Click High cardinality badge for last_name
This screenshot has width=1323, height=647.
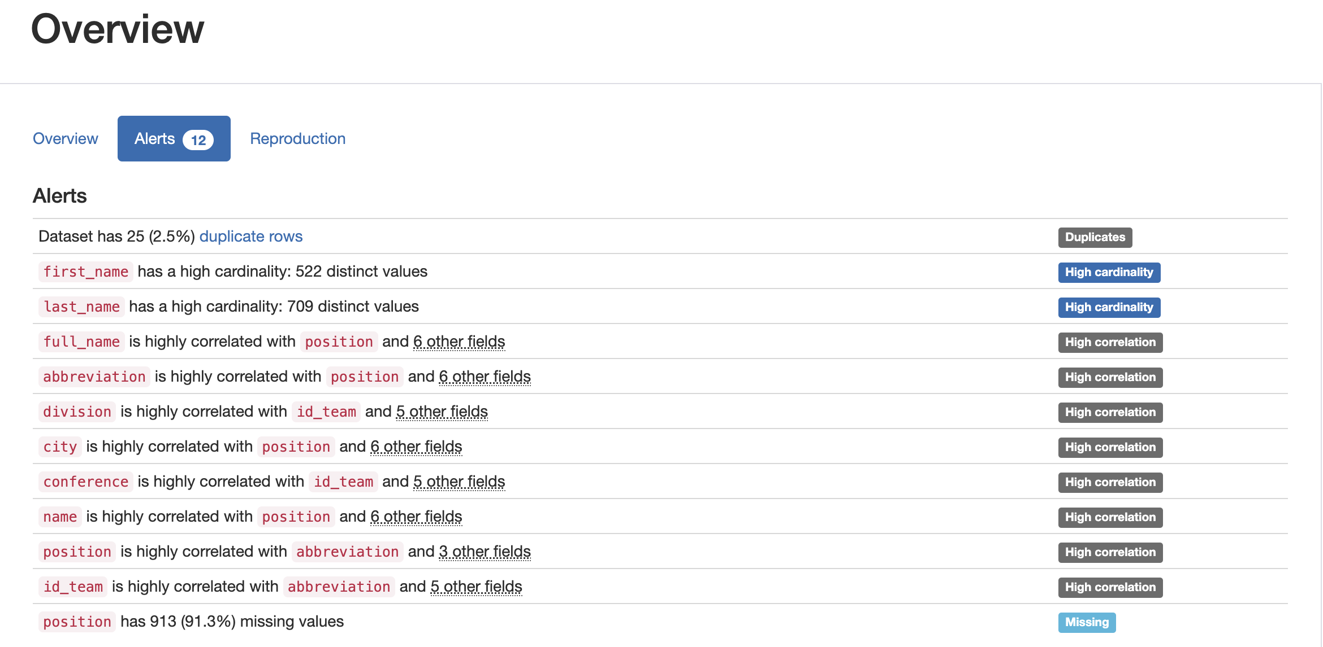pos(1109,307)
